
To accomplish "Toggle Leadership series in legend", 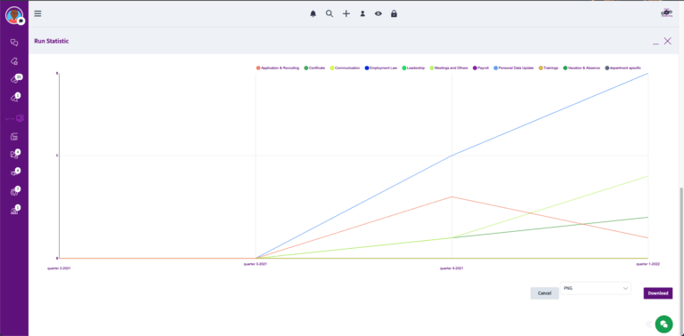I will point(413,68).
